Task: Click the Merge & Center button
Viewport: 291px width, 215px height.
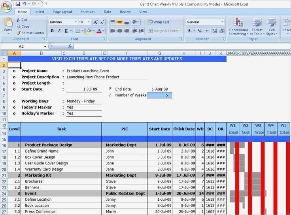Action: pos(163,31)
